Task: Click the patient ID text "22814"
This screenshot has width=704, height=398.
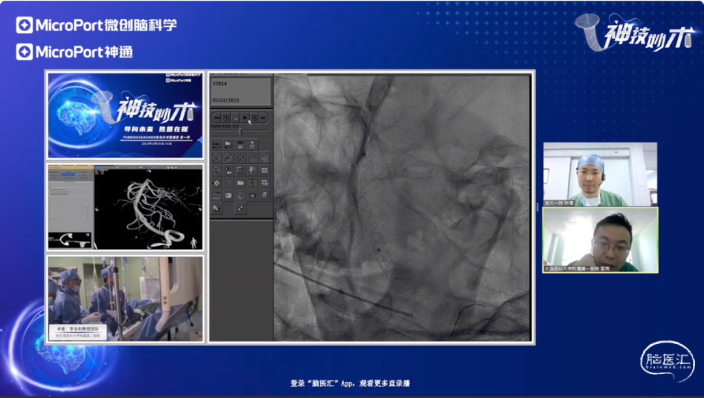Action: (220, 84)
